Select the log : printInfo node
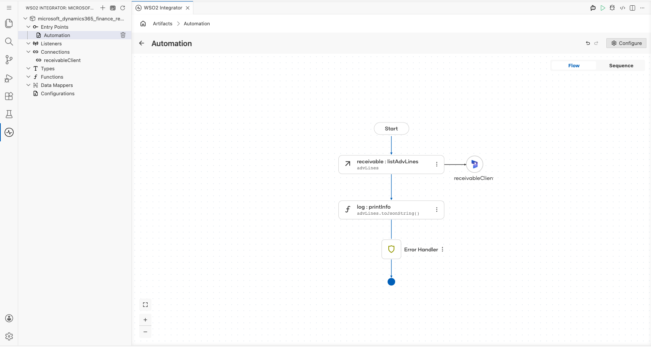The height and width of the screenshot is (347, 651). point(391,210)
